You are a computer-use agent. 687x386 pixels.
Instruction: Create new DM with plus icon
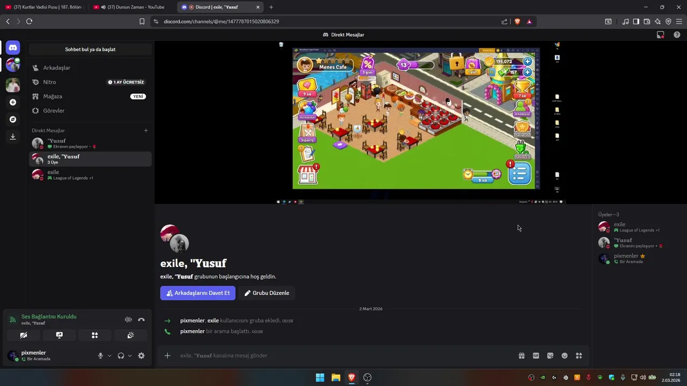click(145, 130)
